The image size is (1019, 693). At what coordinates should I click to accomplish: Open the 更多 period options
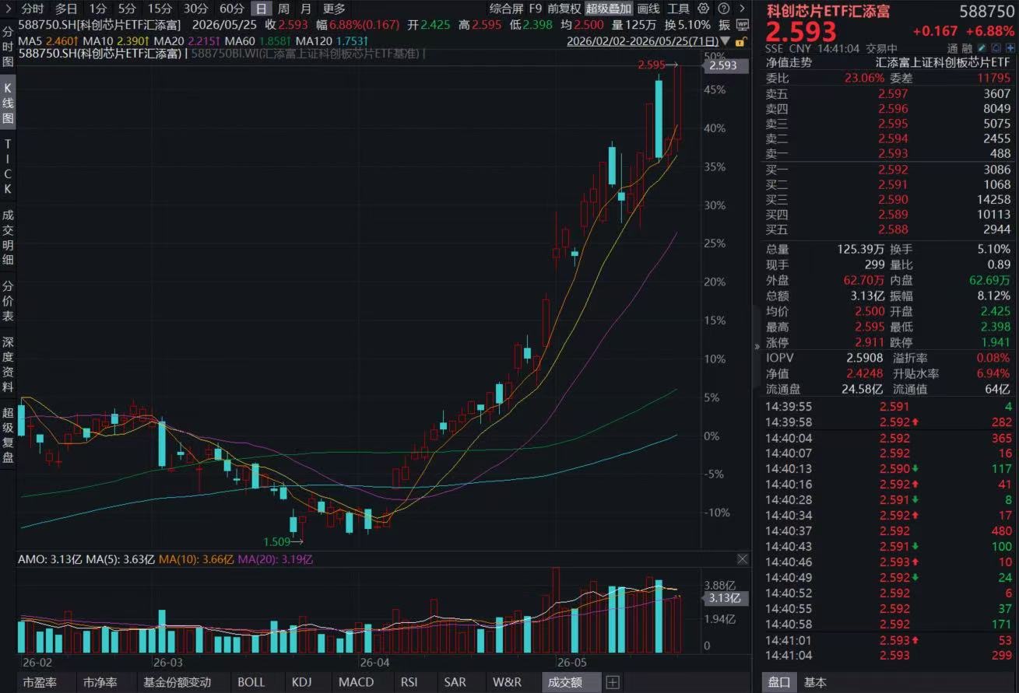point(334,9)
